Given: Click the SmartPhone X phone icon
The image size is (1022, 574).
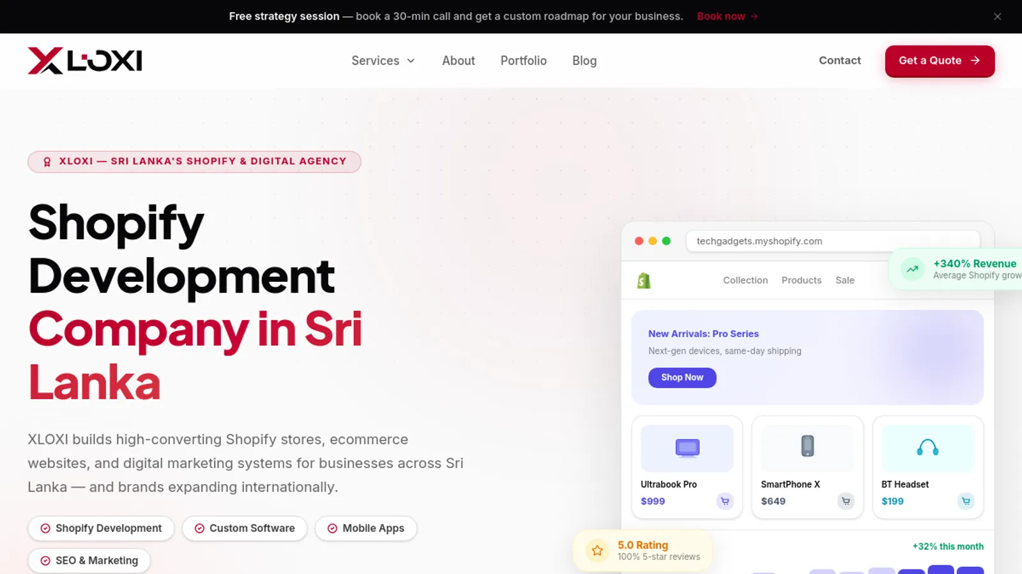Looking at the screenshot, I should (807, 446).
